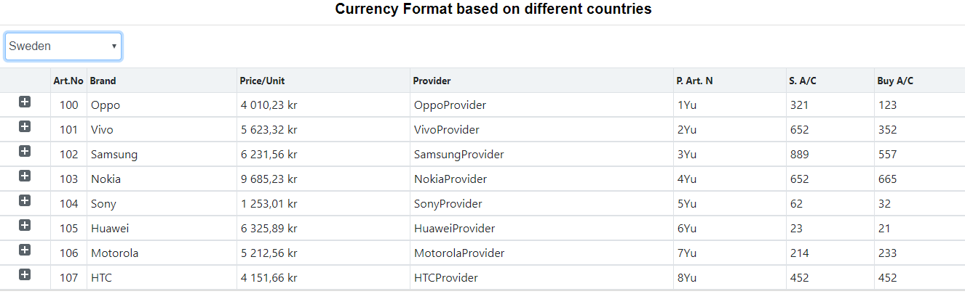This screenshot has height=294, width=965.
Task: Click the P. Art. N column header
Action: tap(694, 81)
